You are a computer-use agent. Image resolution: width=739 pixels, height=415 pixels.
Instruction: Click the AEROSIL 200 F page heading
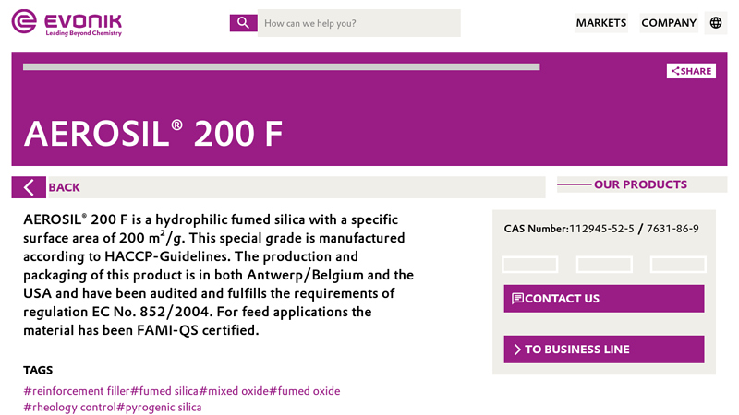[x=153, y=134]
